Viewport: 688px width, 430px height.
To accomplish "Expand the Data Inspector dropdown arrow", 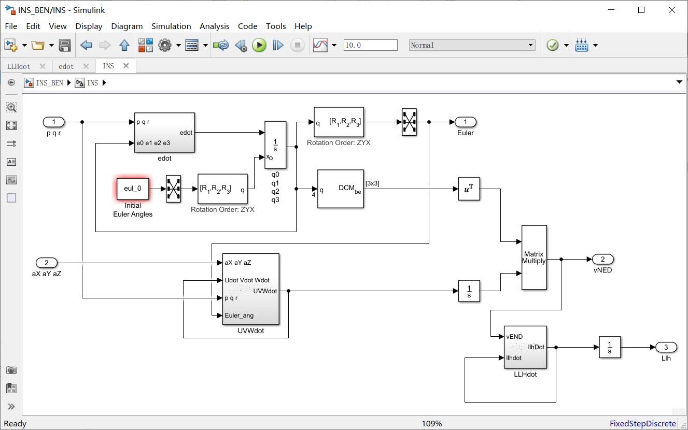I will [334, 46].
